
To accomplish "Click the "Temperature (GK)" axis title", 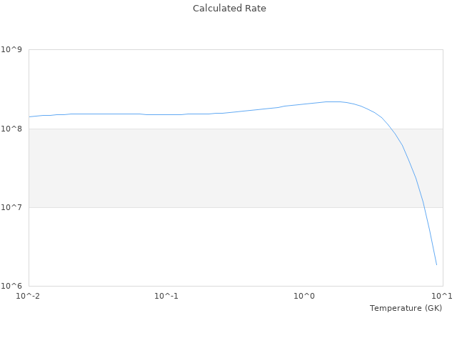I will [406, 308].
